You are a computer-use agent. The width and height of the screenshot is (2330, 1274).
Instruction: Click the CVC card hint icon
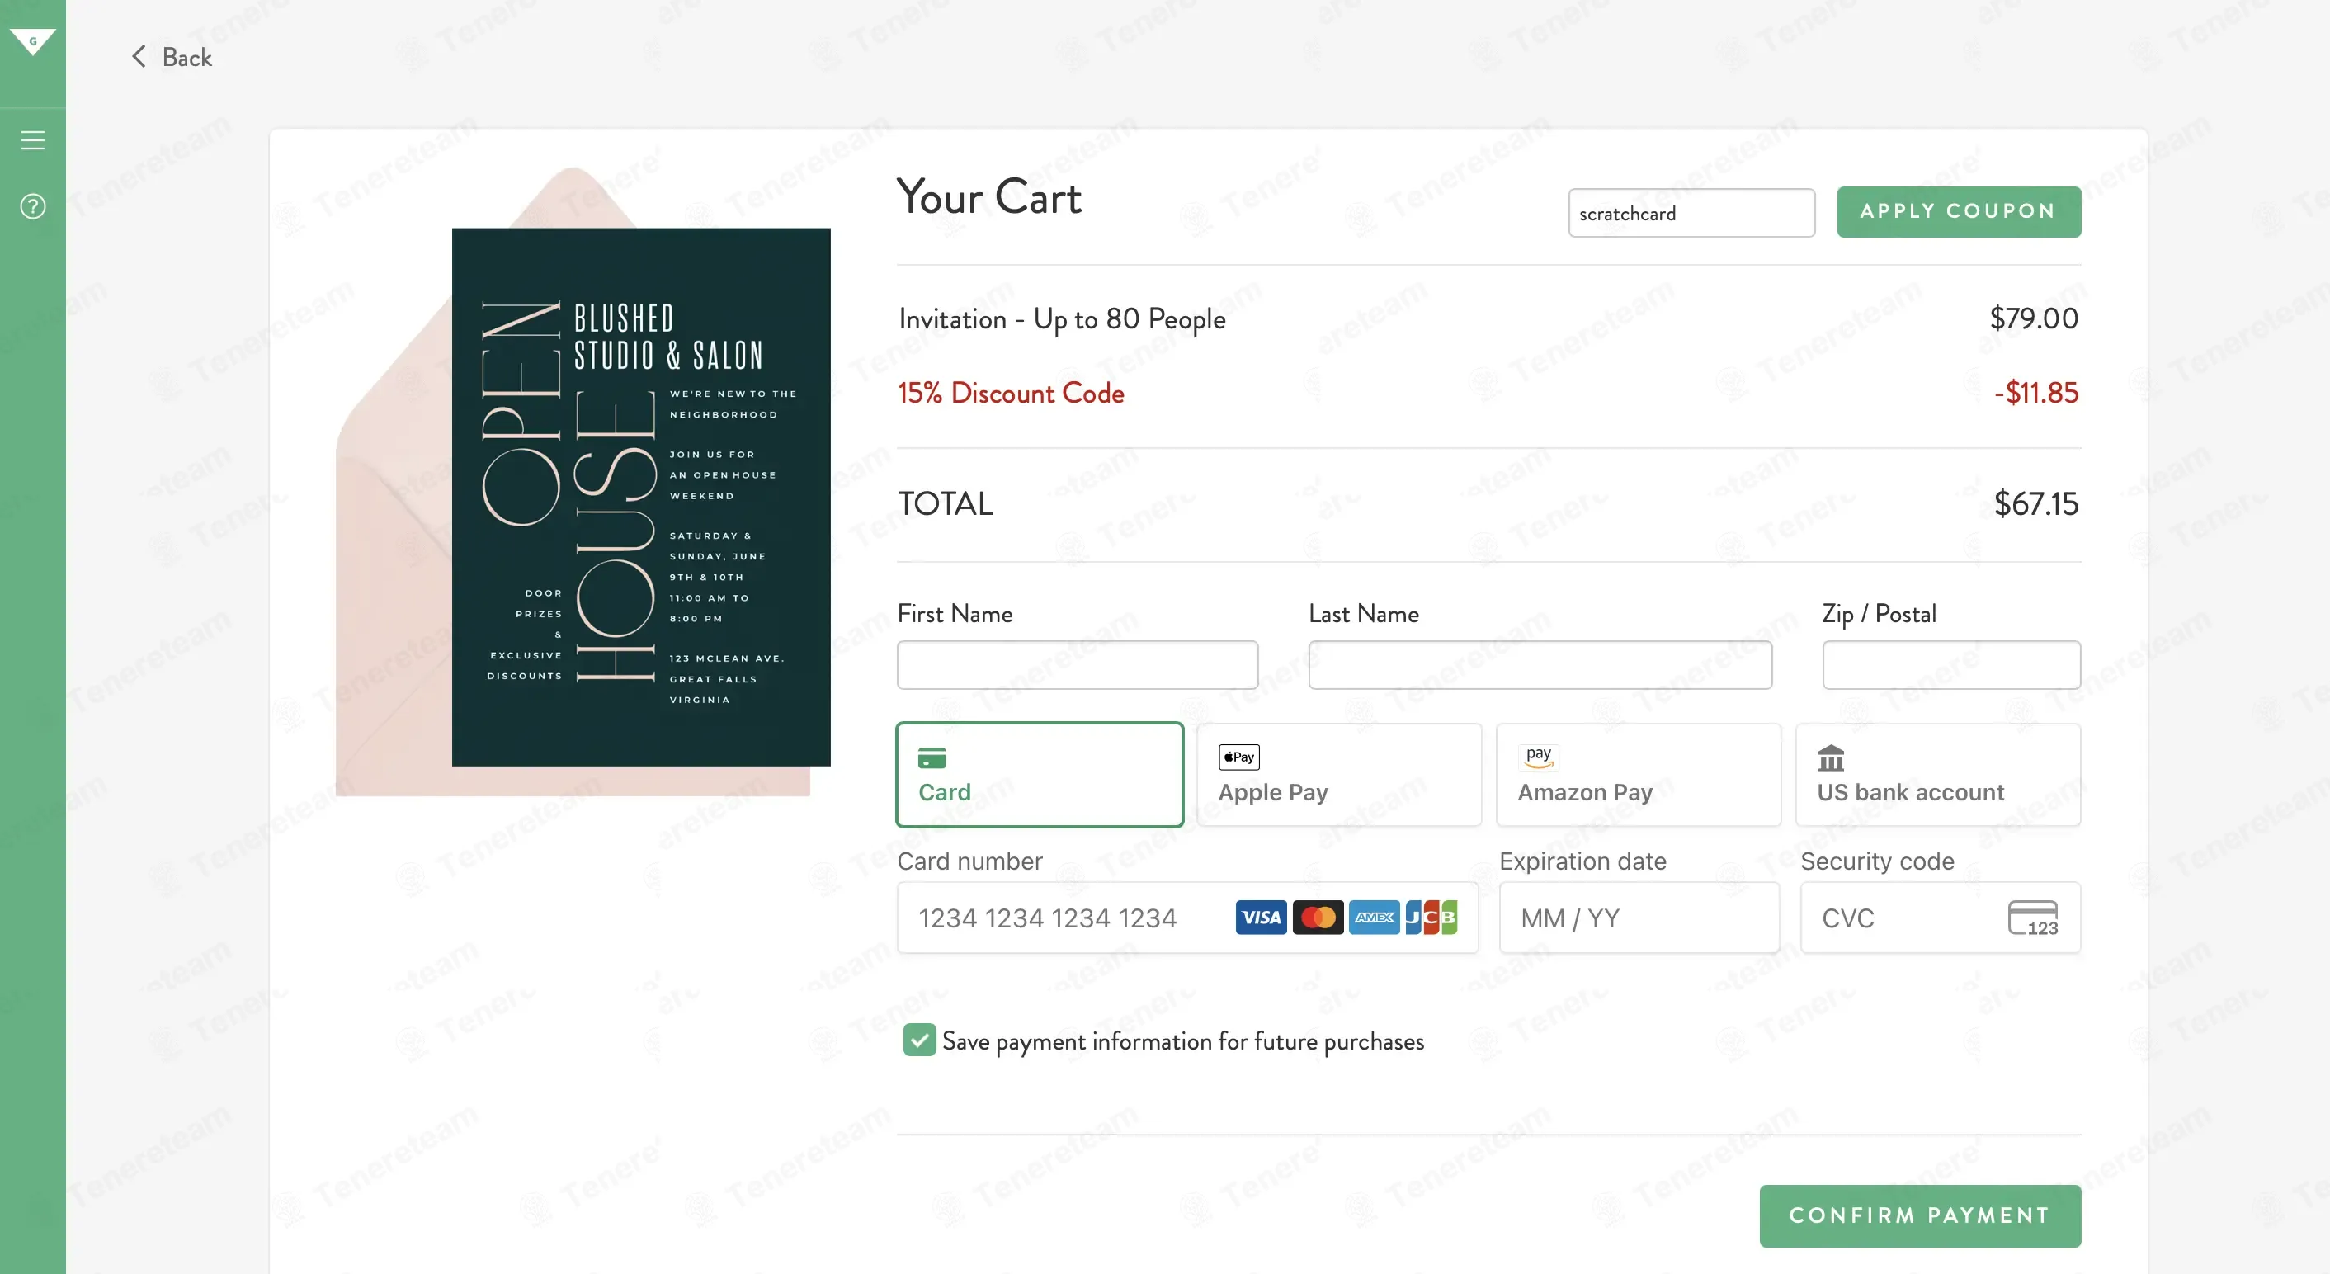(x=2032, y=918)
